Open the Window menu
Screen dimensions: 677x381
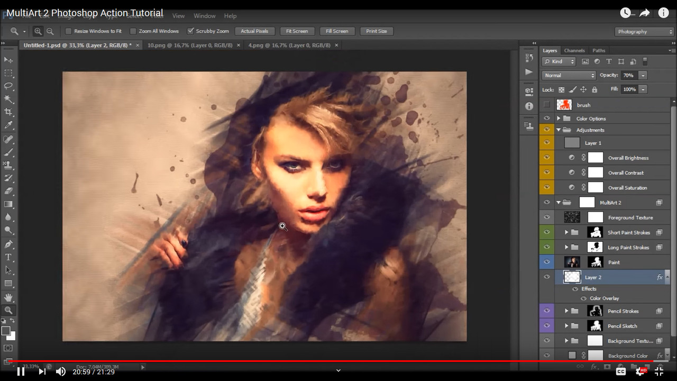pyautogui.click(x=204, y=15)
